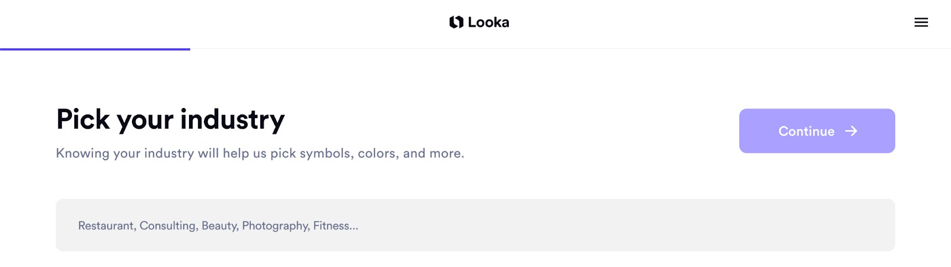The width and height of the screenshot is (951, 267).
Task: Focus the industry search input field
Action: (x=475, y=225)
